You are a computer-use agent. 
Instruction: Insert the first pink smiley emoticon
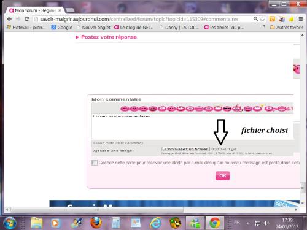click(x=125, y=109)
